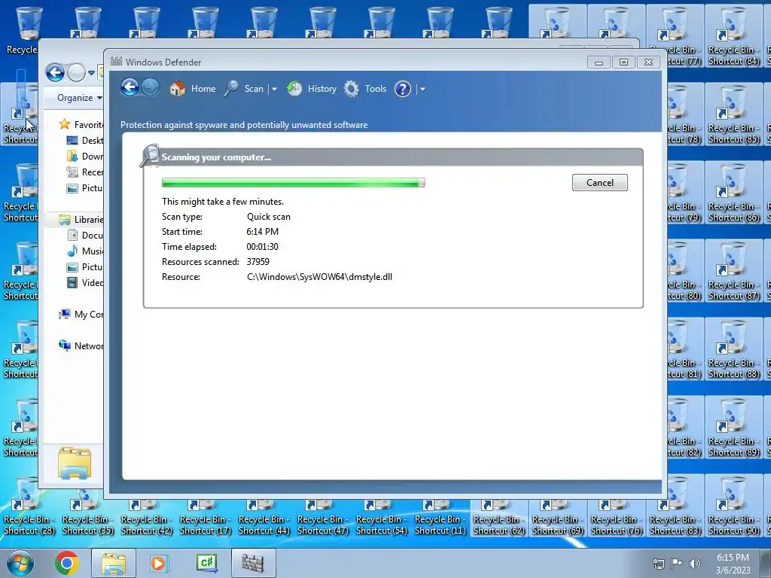Click the Windows Start button

coord(20,563)
